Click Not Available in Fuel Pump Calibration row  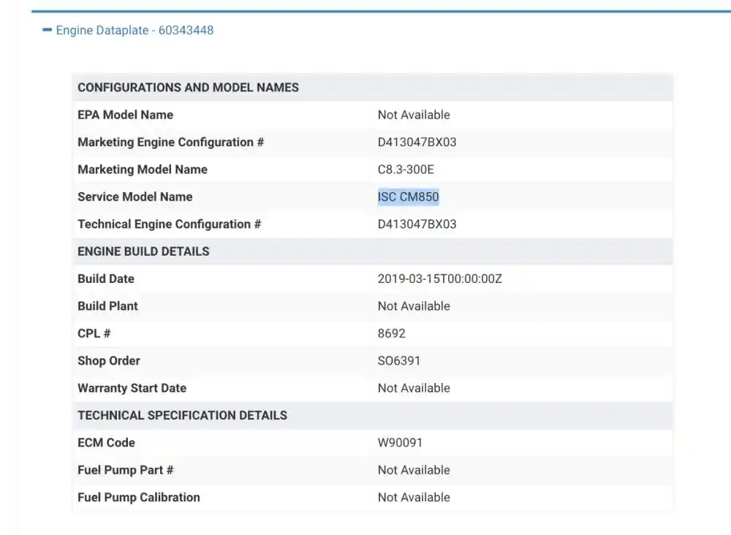(x=414, y=498)
